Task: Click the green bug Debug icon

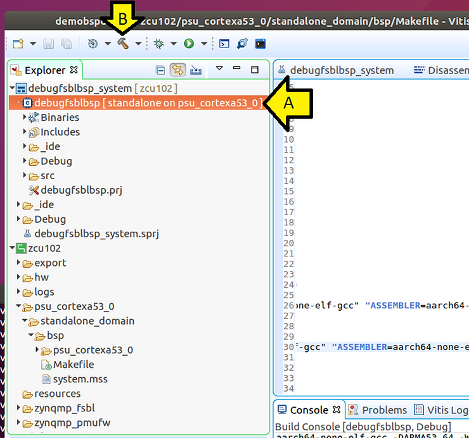Action: pyautogui.click(x=158, y=44)
